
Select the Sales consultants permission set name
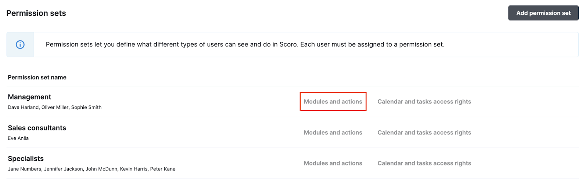(x=37, y=128)
